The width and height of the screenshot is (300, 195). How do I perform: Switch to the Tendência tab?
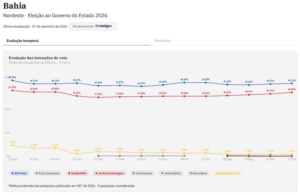pos(162,40)
